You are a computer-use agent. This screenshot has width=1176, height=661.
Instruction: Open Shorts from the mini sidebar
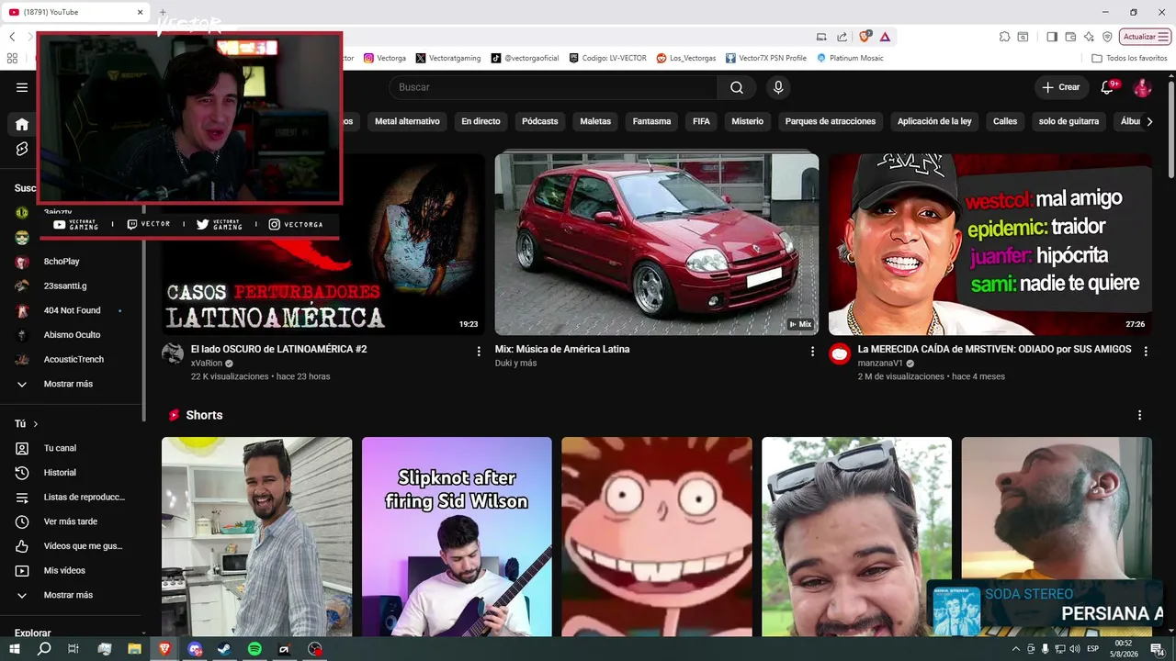pyautogui.click(x=22, y=149)
